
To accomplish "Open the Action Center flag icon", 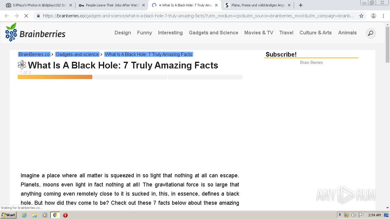I will [x=361, y=215].
